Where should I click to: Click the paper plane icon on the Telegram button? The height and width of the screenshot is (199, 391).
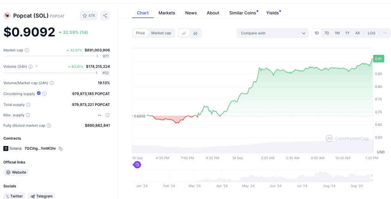[33, 196]
